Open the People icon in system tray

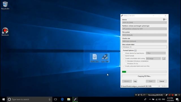[x=145, y=99]
